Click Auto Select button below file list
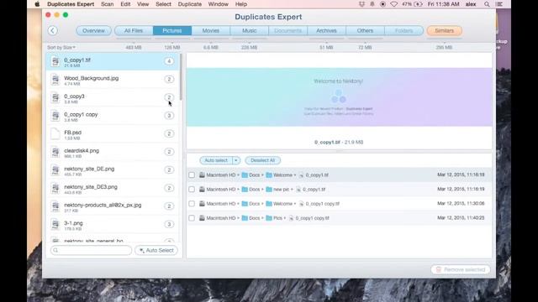538x302 pixels. click(x=156, y=250)
